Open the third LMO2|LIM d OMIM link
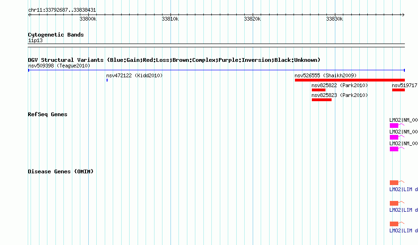 pos(403,230)
